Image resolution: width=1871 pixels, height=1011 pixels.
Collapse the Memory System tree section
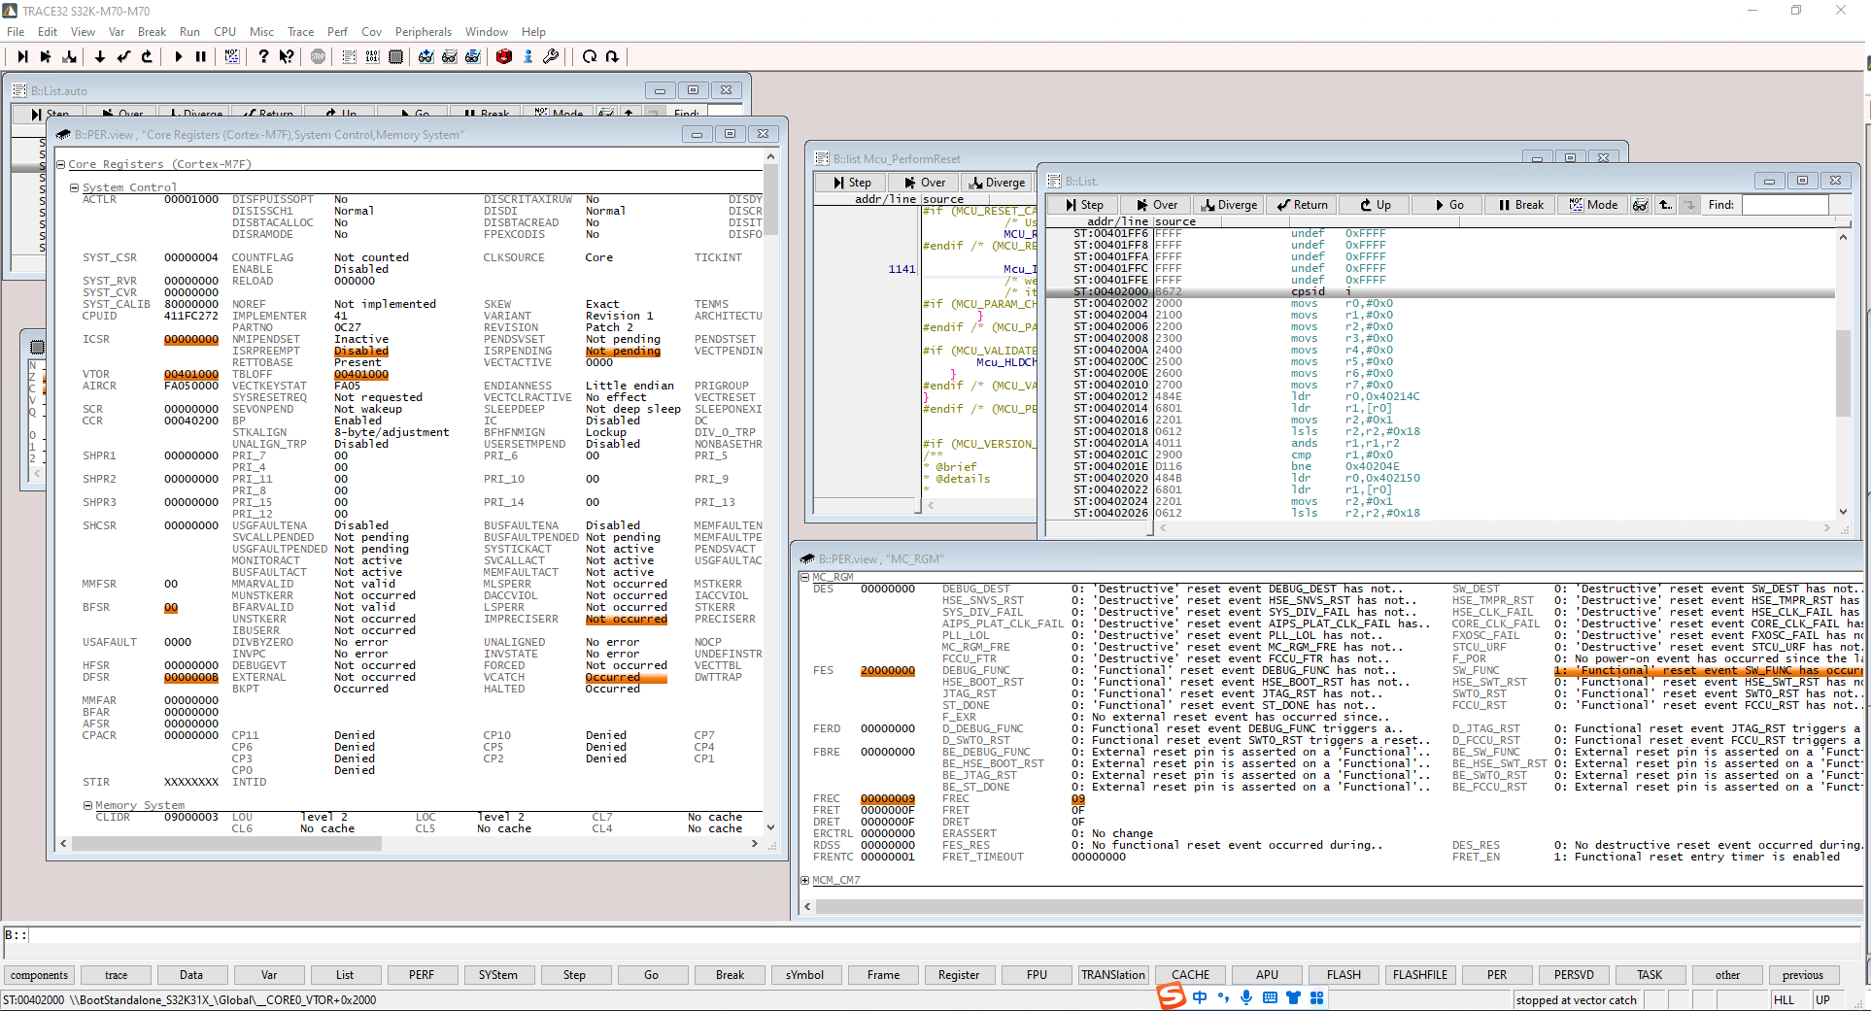[87, 805]
